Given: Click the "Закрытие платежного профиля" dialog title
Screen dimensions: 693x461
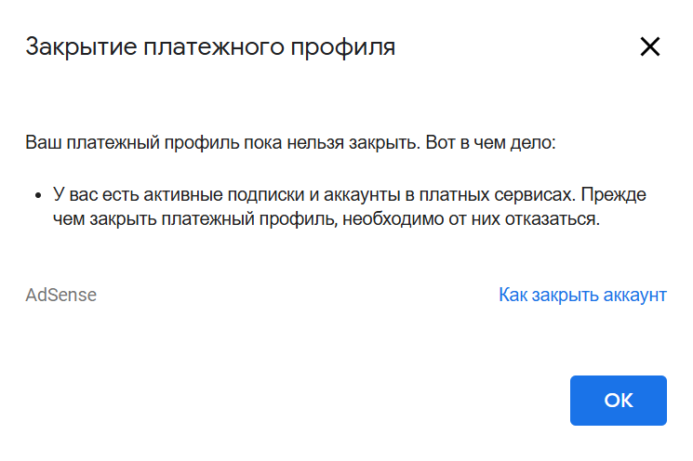Looking at the screenshot, I should 210,47.
